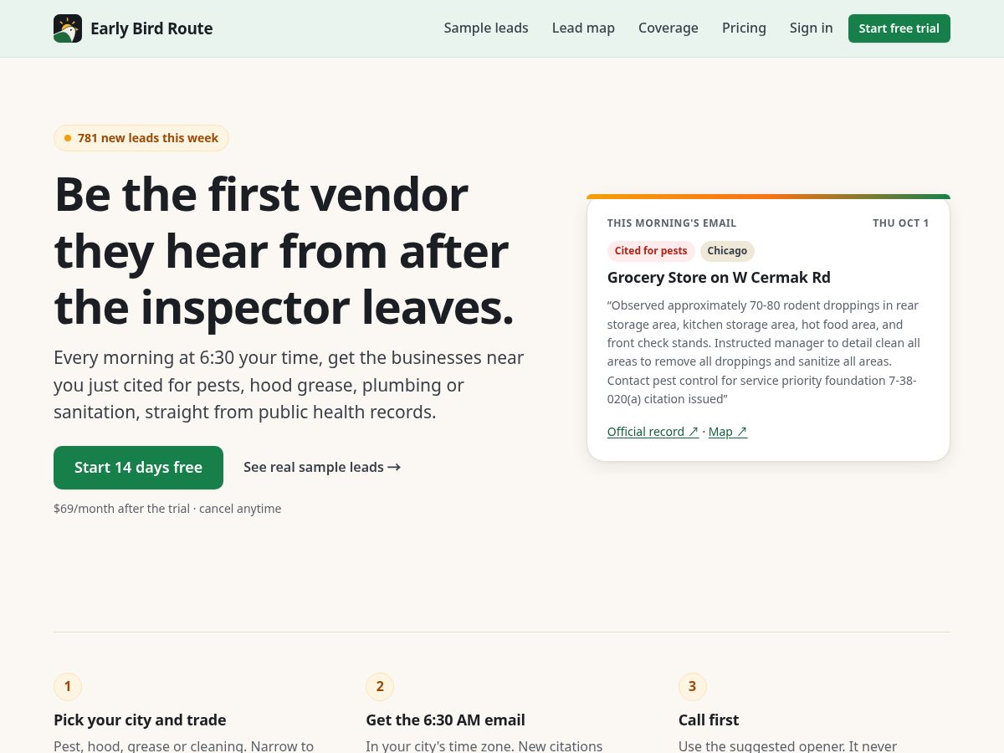Open the Coverage nav item
This screenshot has height=753, width=1004.
point(668,28)
